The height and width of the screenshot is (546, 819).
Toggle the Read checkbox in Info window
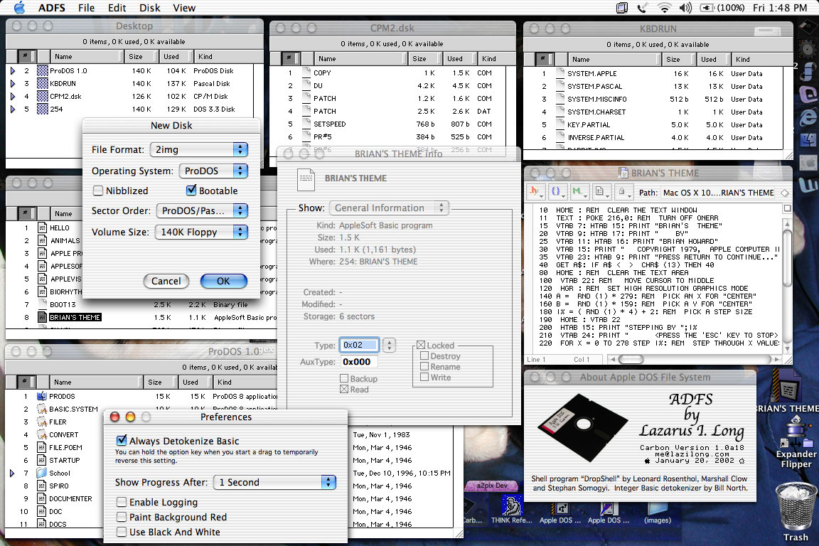pyautogui.click(x=344, y=390)
